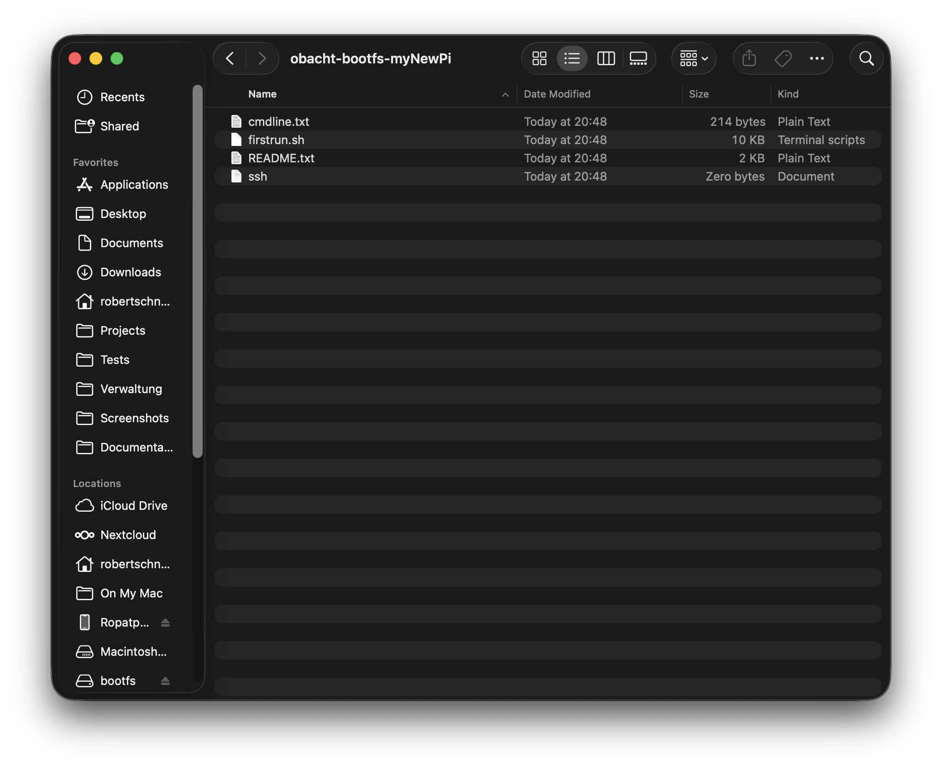The height and width of the screenshot is (768, 942).
Task: Eject the bootfs volume
Action: point(166,681)
